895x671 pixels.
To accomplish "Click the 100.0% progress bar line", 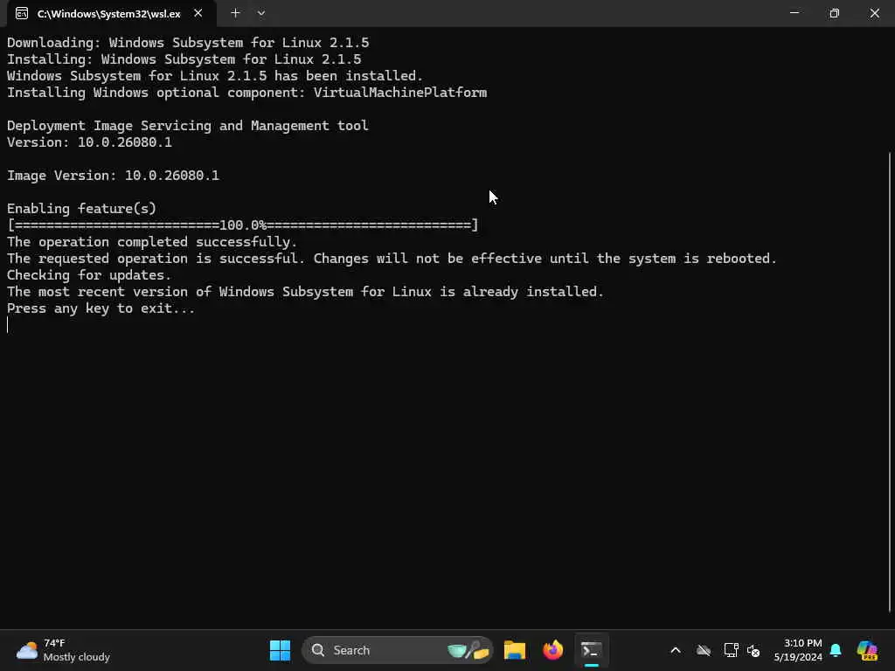I will pyautogui.click(x=243, y=225).
